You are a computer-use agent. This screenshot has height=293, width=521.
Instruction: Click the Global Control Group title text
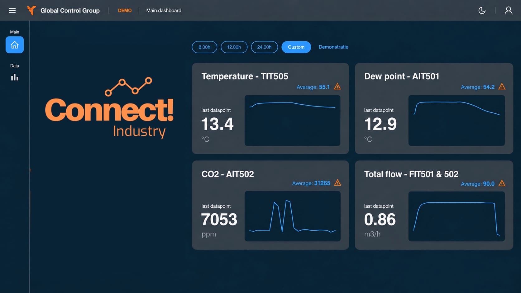point(70,11)
